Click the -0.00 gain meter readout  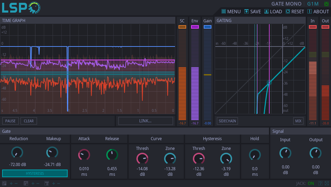208,123
